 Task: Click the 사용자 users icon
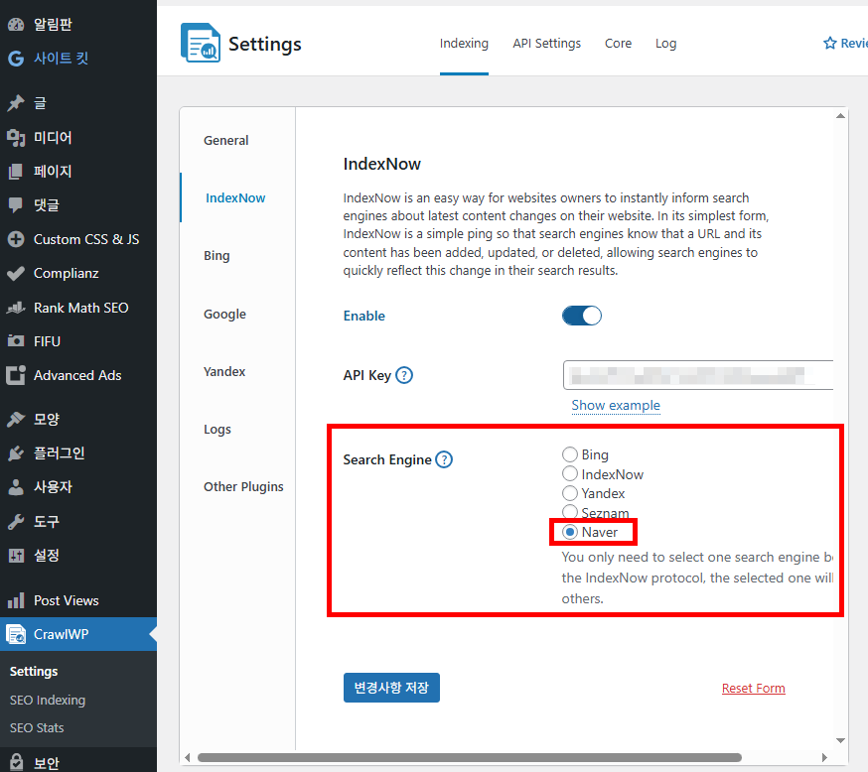(x=16, y=486)
